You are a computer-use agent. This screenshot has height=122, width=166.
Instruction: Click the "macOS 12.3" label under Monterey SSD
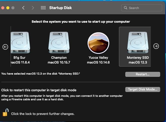click(x=138, y=63)
